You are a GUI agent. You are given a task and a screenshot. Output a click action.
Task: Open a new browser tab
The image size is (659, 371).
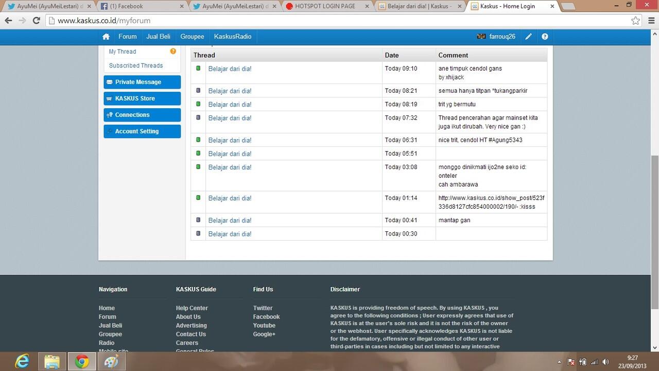[568, 6]
